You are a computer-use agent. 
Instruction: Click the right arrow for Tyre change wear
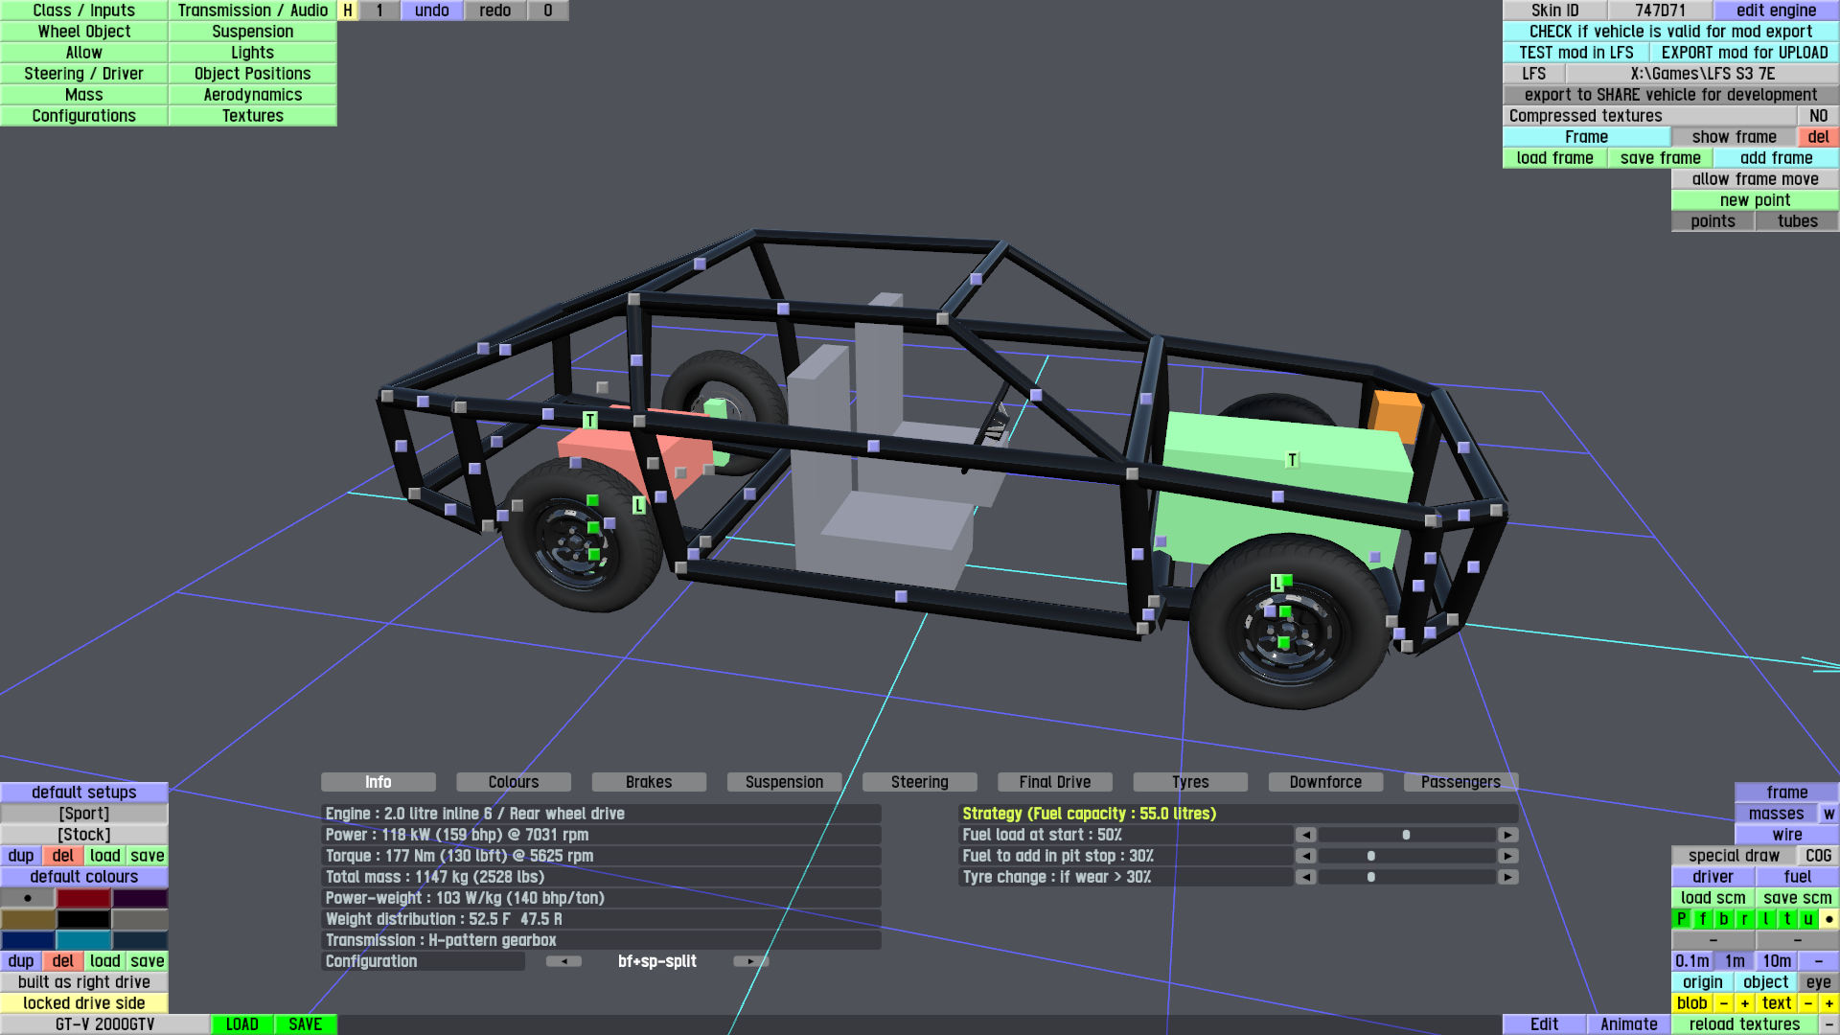click(1507, 877)
